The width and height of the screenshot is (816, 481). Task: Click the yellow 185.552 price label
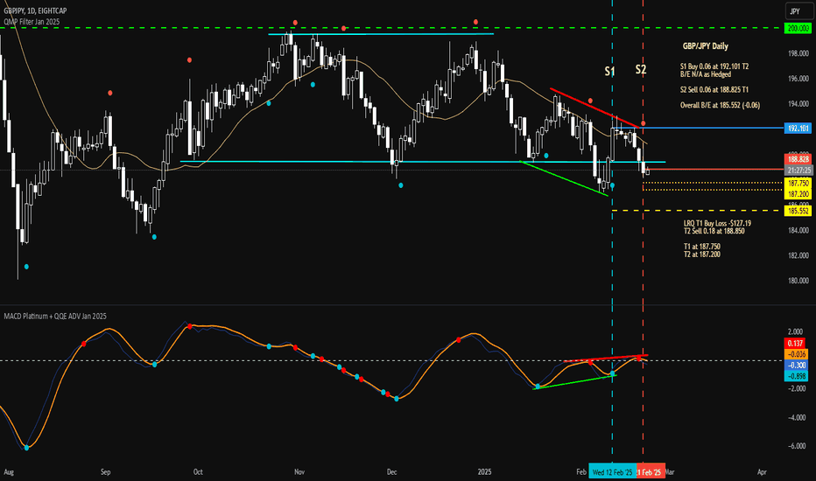(798, 211)
